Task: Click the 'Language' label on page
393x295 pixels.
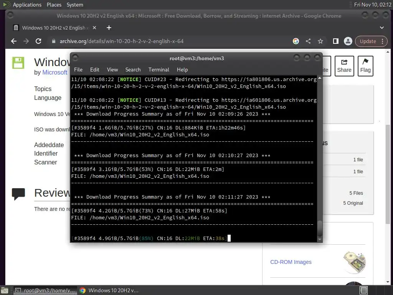Action: 48,98
